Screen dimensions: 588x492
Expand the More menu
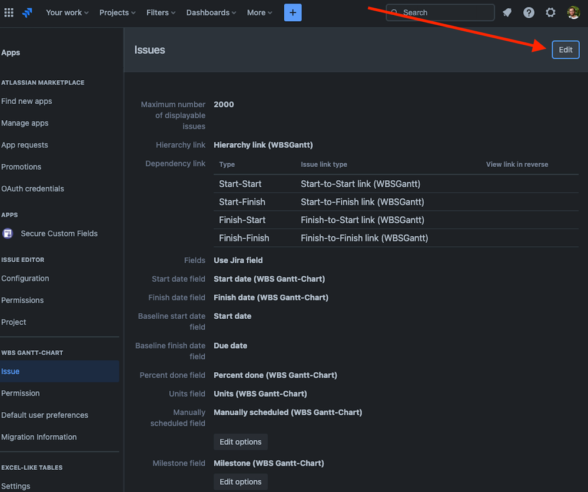pos(260,12)
